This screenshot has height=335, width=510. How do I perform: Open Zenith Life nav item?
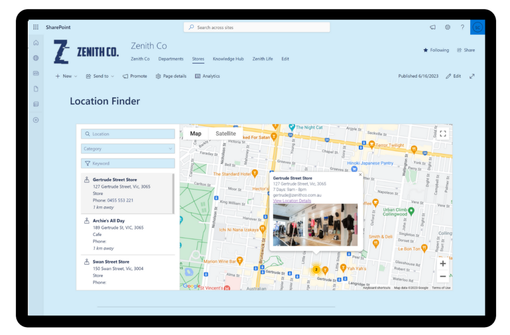coord(262,59)
